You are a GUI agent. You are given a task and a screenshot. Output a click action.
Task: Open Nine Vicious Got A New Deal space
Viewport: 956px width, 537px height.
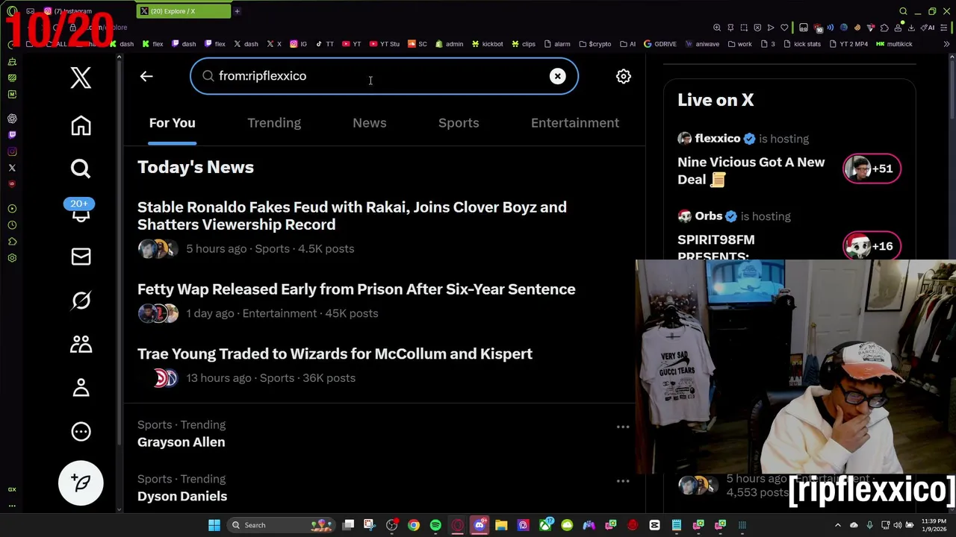pos(751,171)
